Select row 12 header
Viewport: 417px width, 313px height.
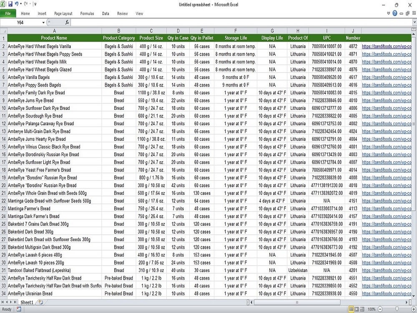3,124
